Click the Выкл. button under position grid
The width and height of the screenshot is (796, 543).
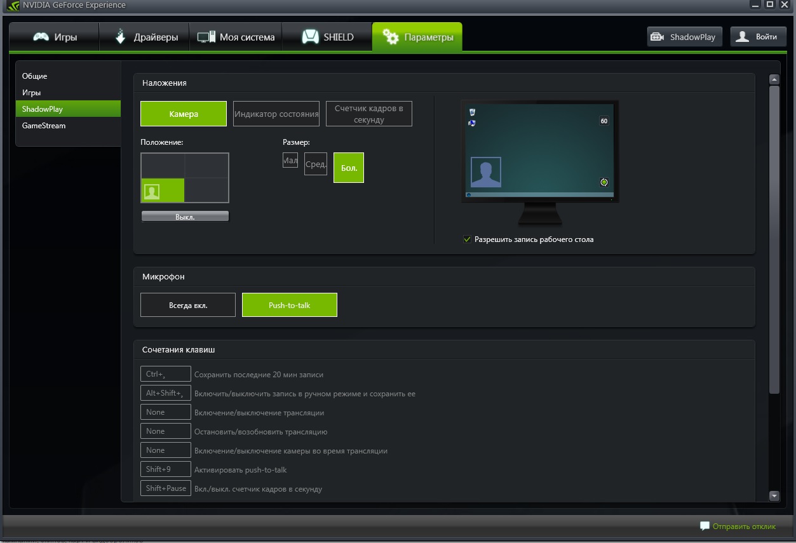185,217
